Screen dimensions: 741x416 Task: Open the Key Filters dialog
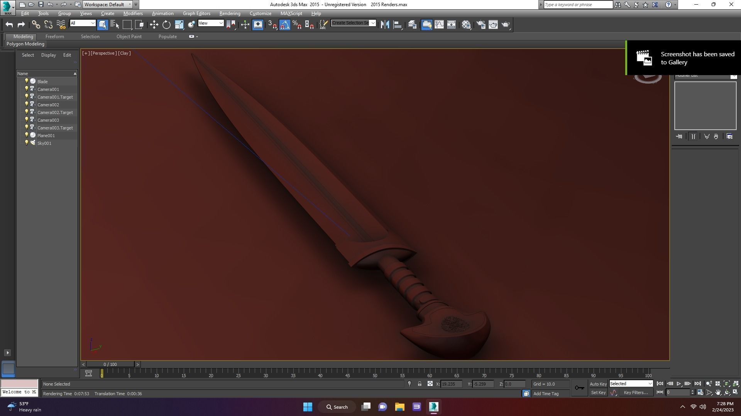click(x=636, y=393)
